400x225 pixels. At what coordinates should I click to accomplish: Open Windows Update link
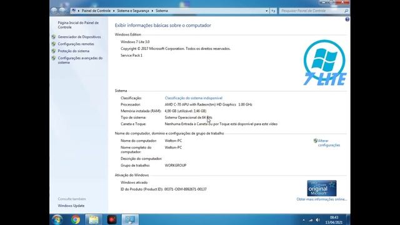[71, 206]
